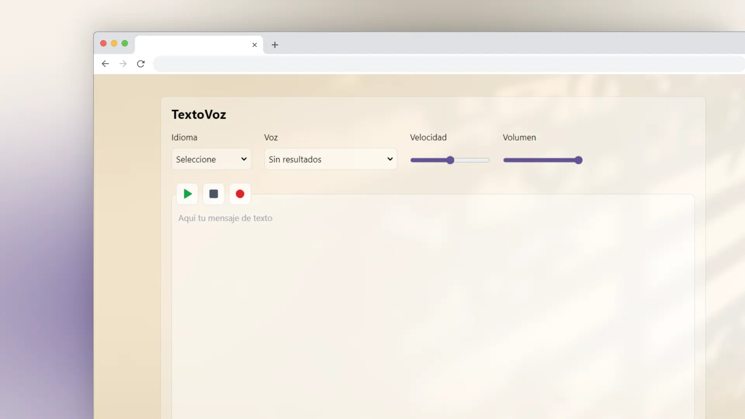This screenshot has height=419, width=745.
Task: Open the Sin resultados voice dropdown
Action: coord(330,159)
